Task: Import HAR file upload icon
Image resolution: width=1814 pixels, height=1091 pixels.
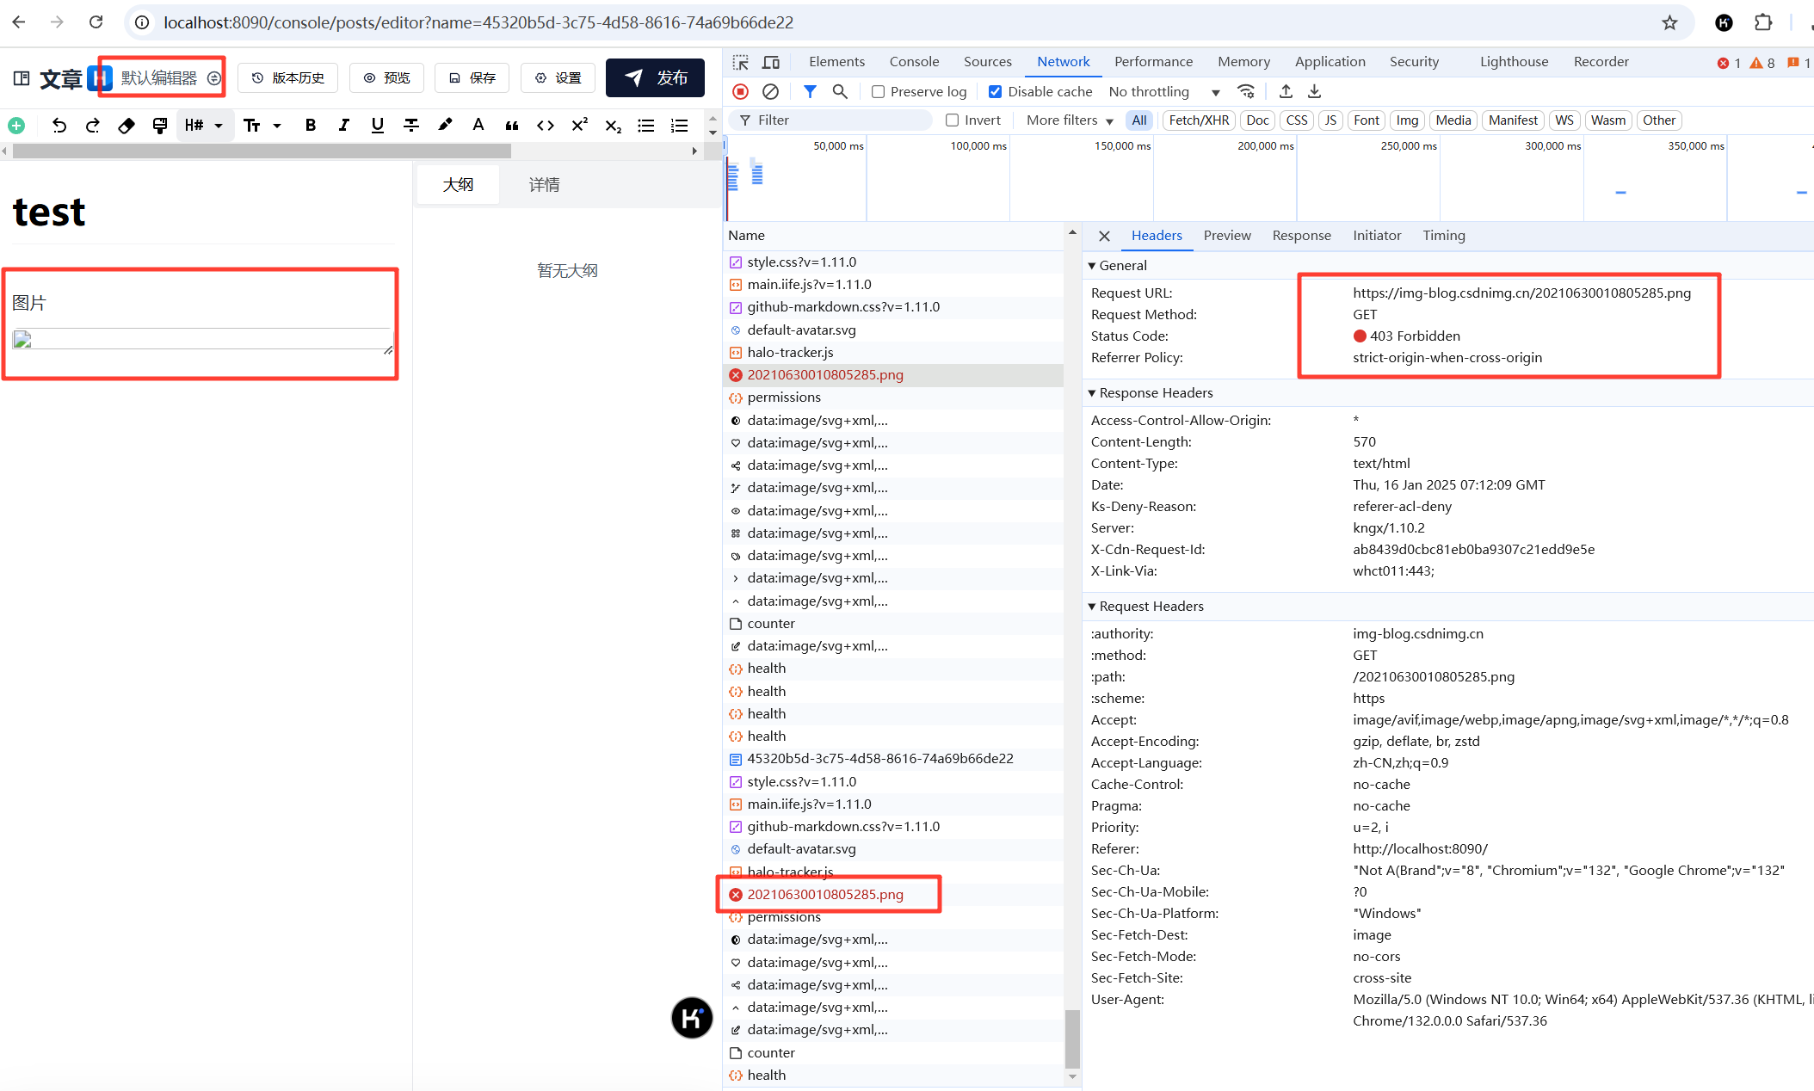Action: tap(1286, 91)
